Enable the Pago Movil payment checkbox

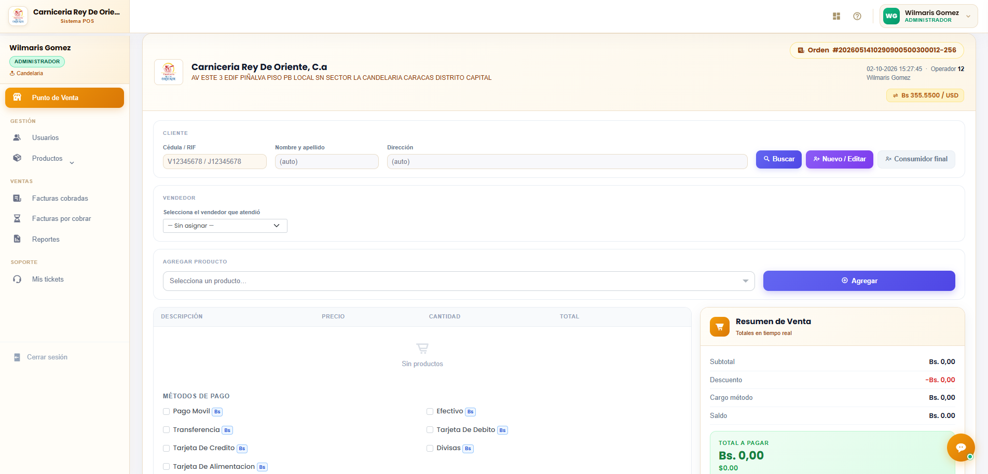(x=167, y=411)
